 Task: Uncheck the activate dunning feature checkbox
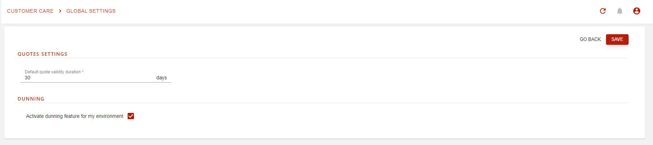click(x=131, y=116)
